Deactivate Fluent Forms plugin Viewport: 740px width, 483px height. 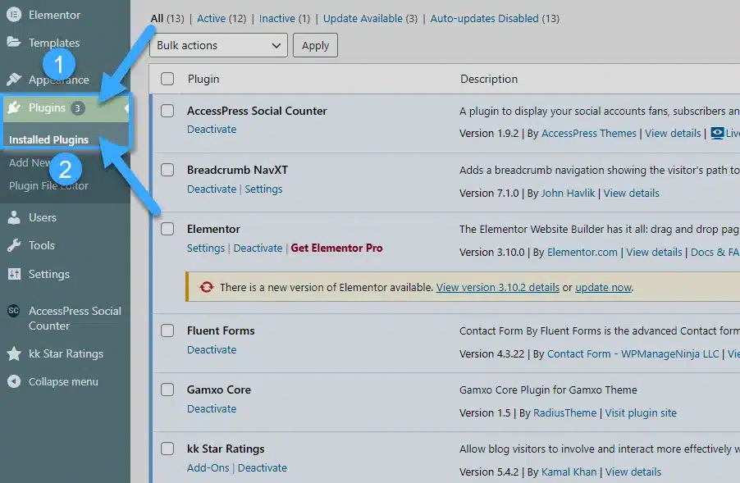click(212, 350)
